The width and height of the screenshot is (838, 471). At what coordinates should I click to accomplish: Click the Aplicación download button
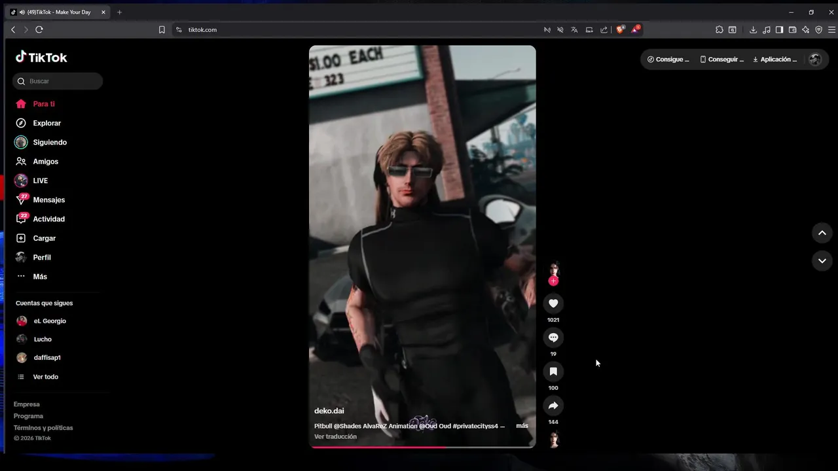tap(775, 60)
